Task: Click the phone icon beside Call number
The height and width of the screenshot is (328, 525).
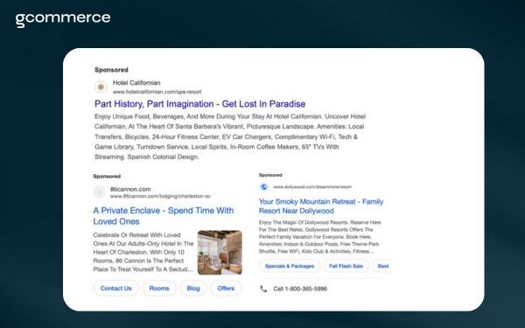Action: (x=263, y=289)
